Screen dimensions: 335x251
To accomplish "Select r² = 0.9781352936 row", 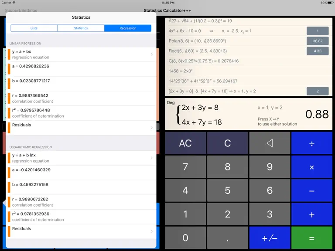I will pyautogui.click(x=81, y=217).
